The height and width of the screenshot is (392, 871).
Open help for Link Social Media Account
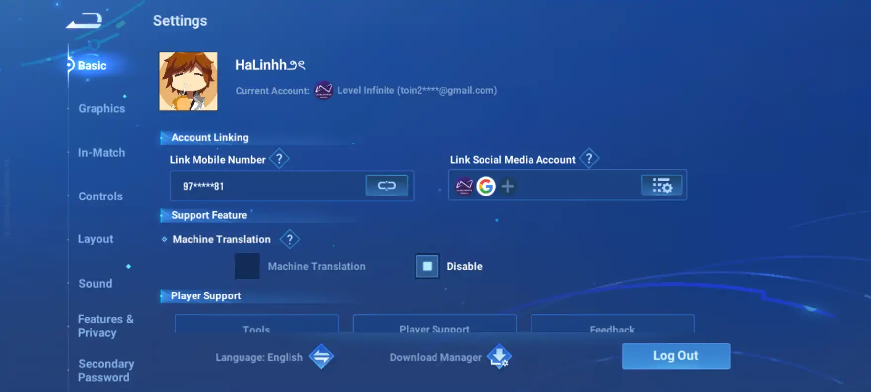pyautogui.click(x=589, y=159)
